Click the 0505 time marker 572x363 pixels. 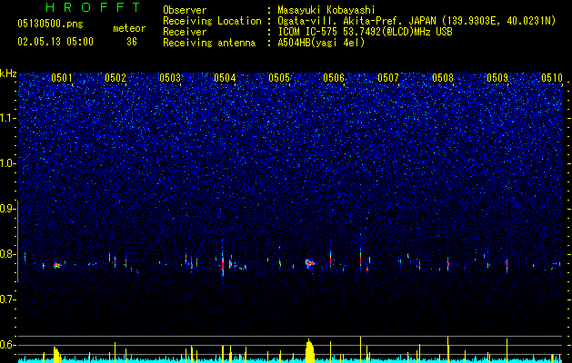(279, 78)
